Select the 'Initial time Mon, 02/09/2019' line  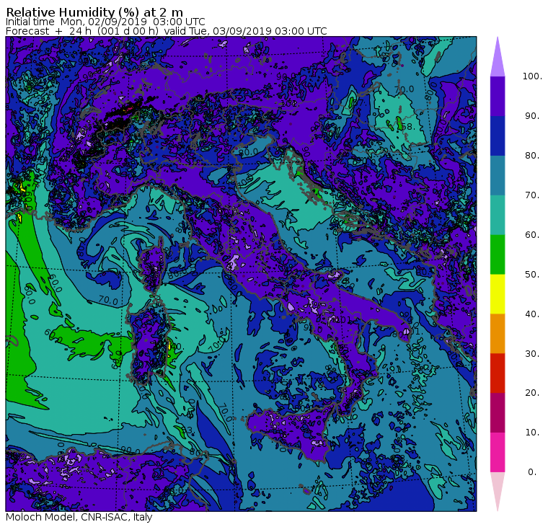(105, 22)
